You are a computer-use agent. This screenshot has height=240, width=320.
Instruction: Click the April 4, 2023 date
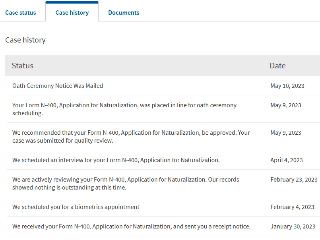pyautogui.click(x=287, y=160)
